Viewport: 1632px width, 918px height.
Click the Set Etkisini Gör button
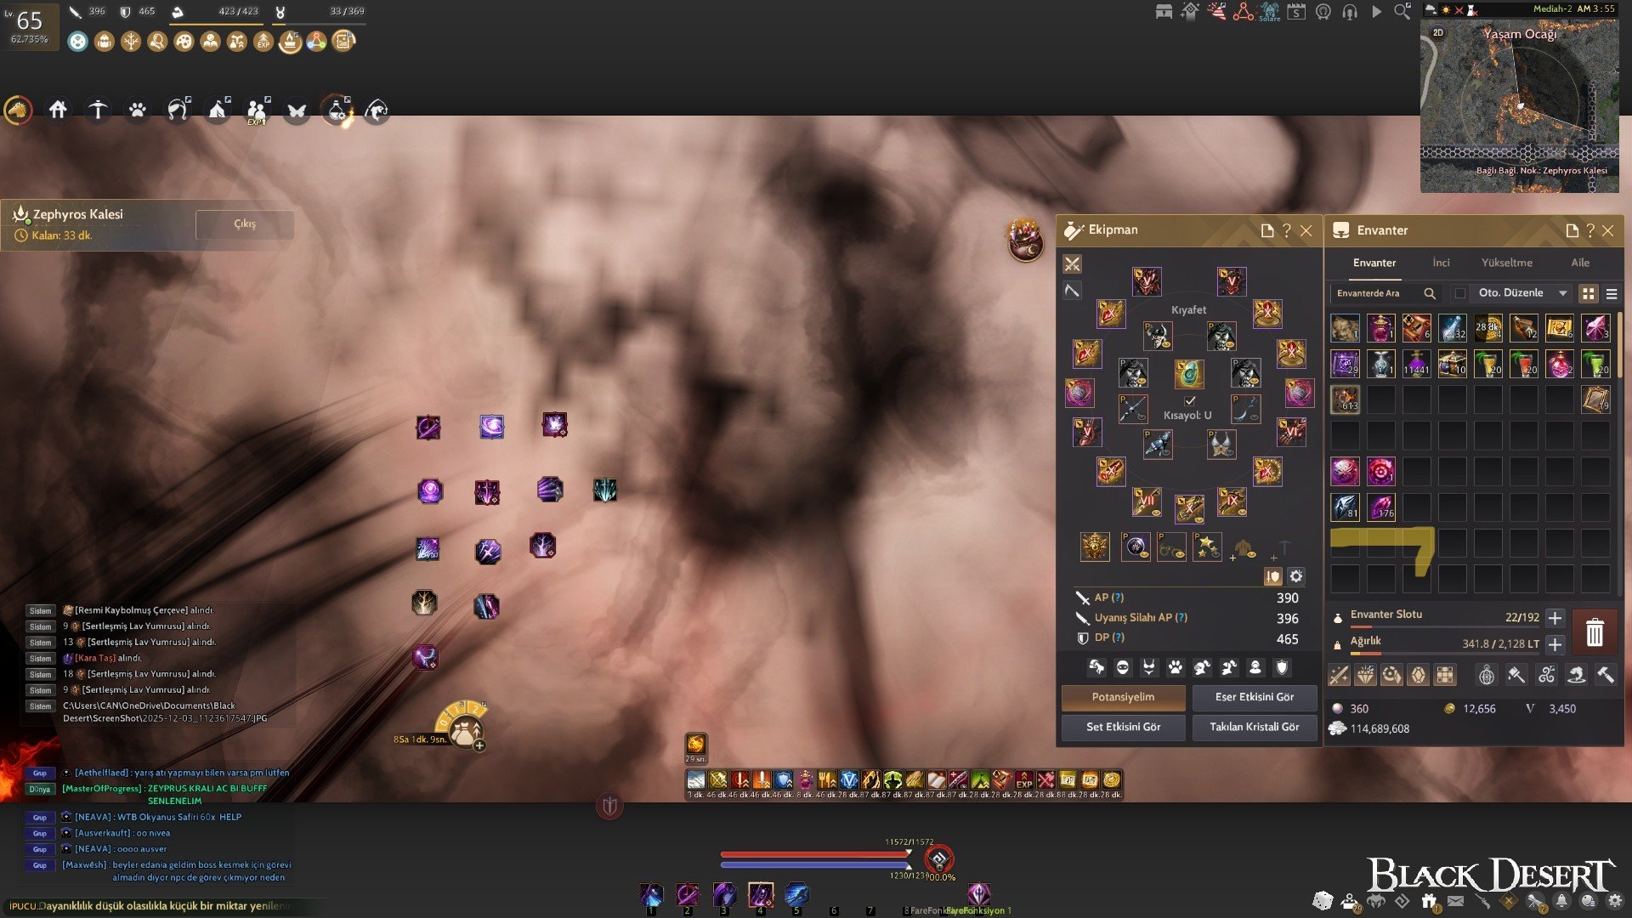tap(1123, 727)
